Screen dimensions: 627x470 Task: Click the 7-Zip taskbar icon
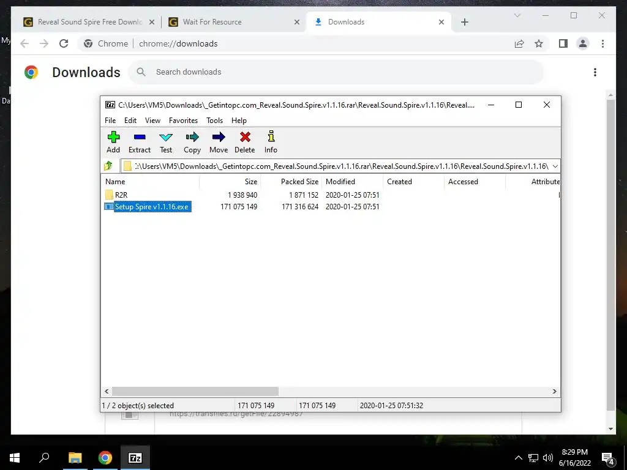coord(135,458)
